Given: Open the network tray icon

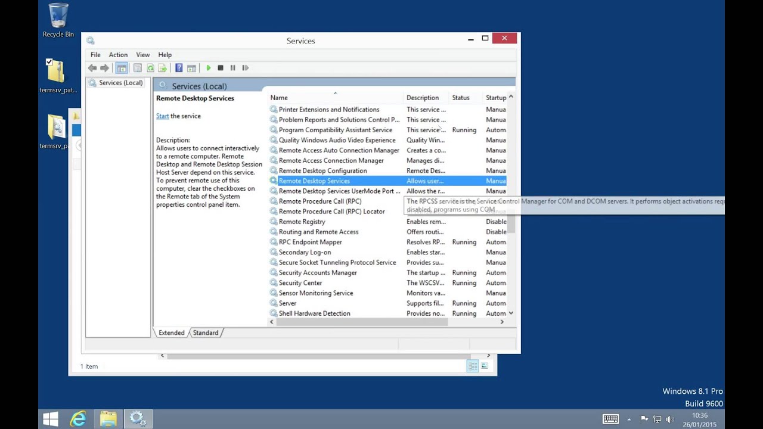Looking at the screenshot, I should click(657, 419).
